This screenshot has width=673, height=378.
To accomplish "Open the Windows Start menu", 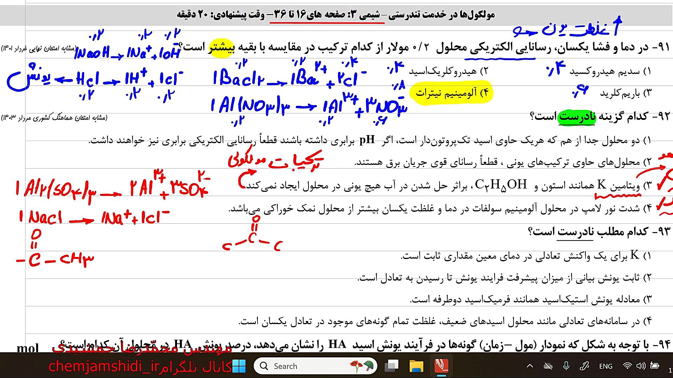I will (x=239, y=366).
